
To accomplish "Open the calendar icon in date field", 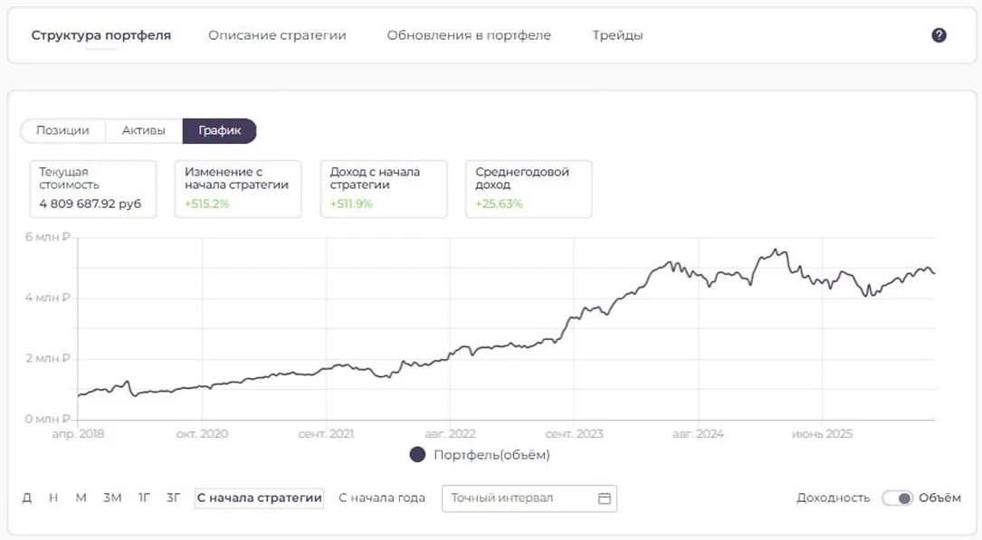I will tap(604, 498).
